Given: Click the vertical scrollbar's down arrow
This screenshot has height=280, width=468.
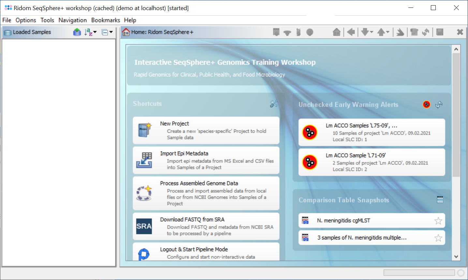Looking at the screenshot, I should [x=456, y=257].
